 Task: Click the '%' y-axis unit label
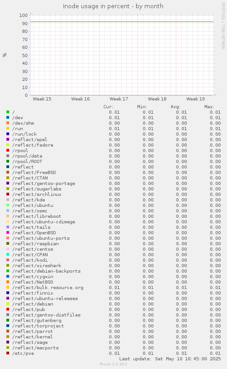click(x=5, y=55)
